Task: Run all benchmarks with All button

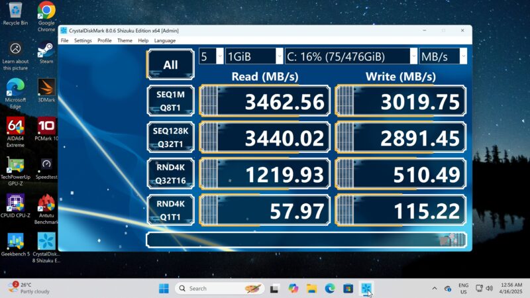Action: (x=170, y=64)
